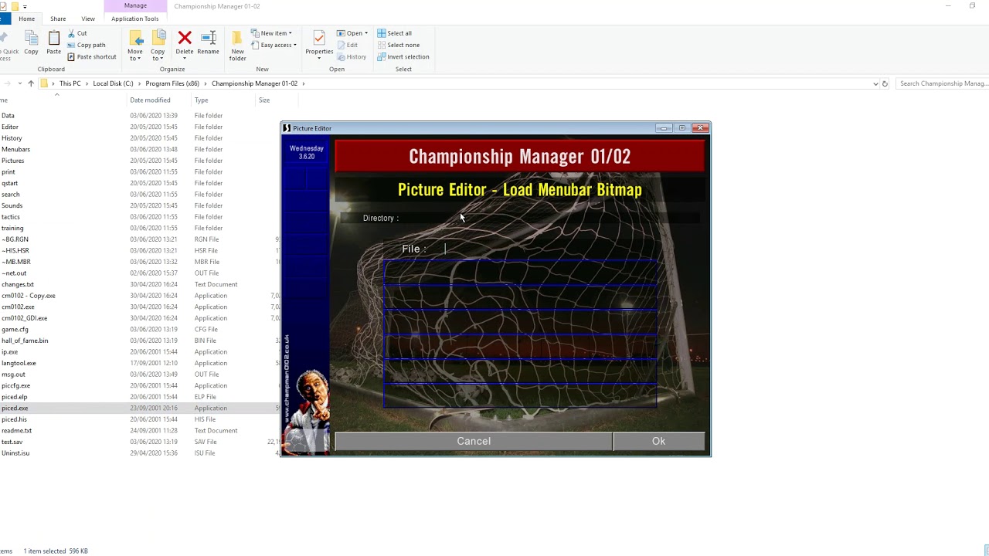This screenshot has height=556, width=989.
Task: Select the ~MB.MBR file
Action: (16, 262)
